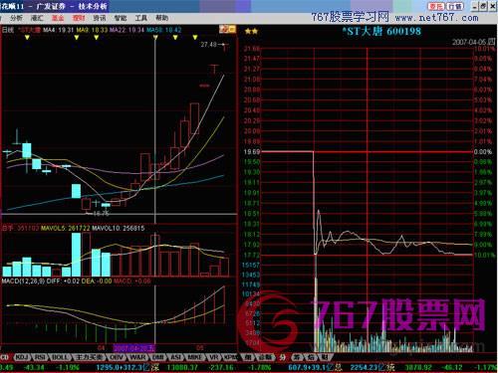Click the yellow triangle marker above the crosshair line
The height and width of the screenshot is (373, 498).
point(155,38)
